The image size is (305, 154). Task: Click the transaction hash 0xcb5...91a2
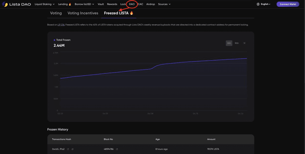coord(58,149)
